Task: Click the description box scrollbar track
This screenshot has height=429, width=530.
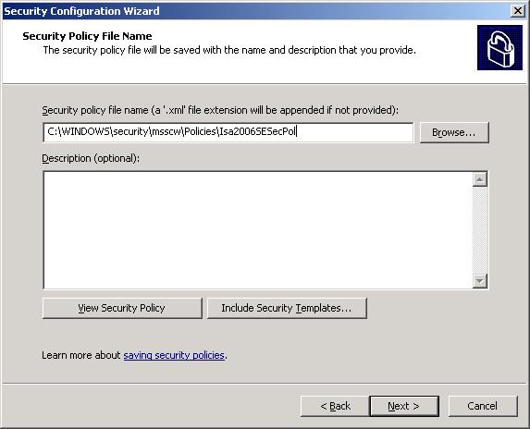Action: click(480, 230)
